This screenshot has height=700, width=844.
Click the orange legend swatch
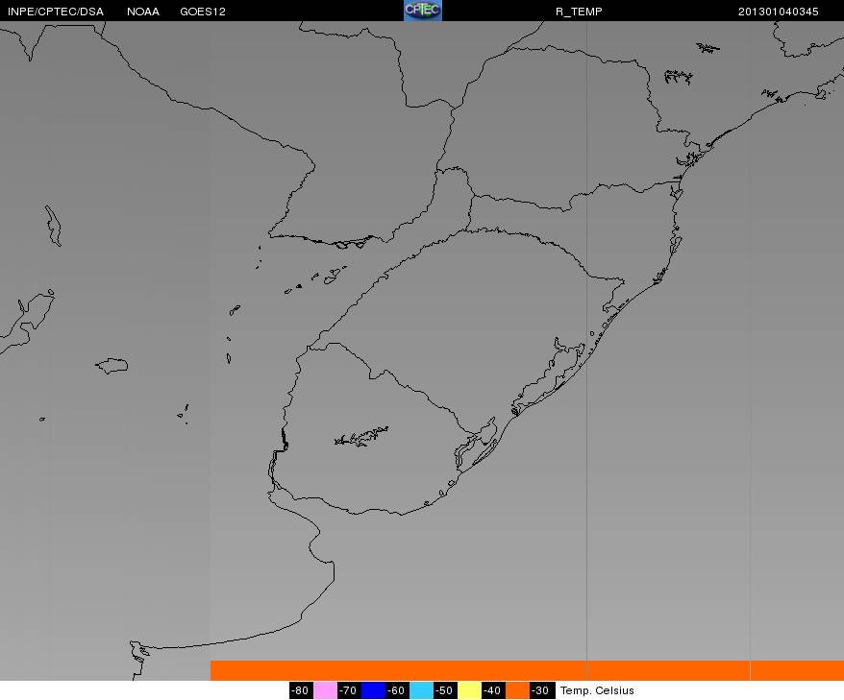click(x=517, y=690)
